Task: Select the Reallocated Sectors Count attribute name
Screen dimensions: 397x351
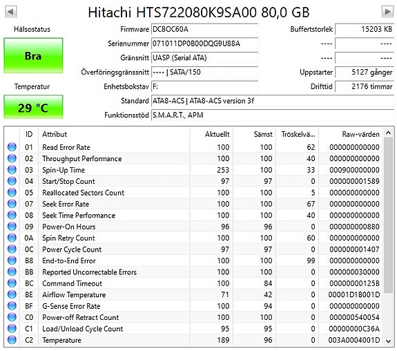Action: [x=83, y=193]
